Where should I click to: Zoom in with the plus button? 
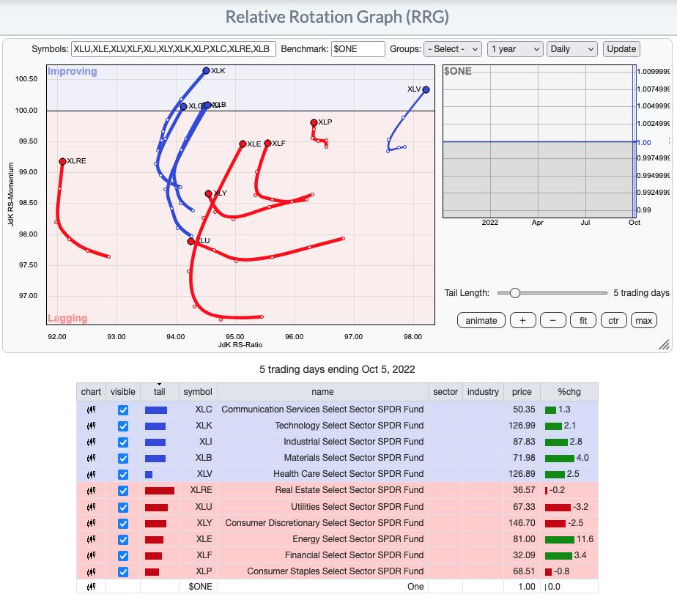(x=523, y=321)
